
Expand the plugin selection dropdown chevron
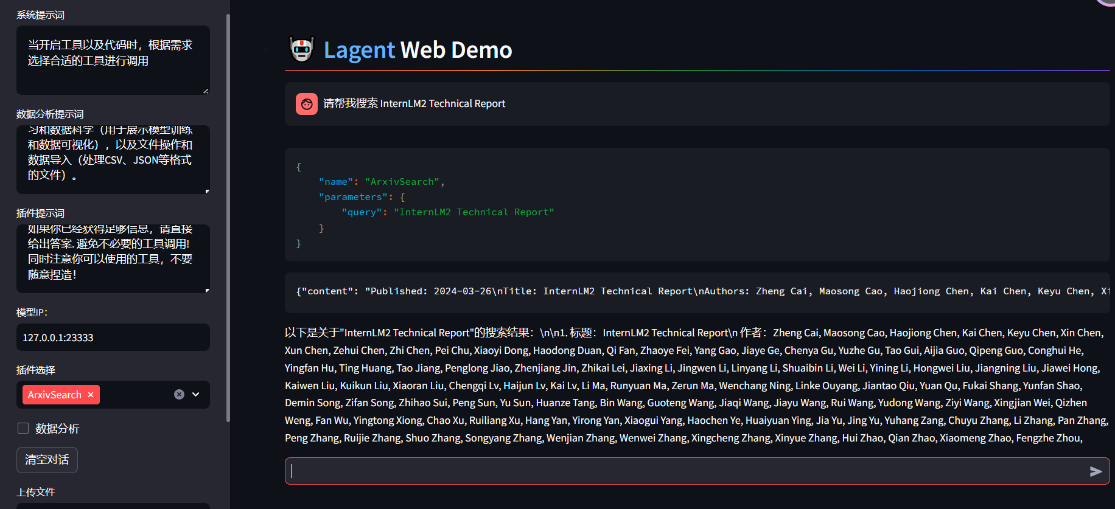point(196,395)
